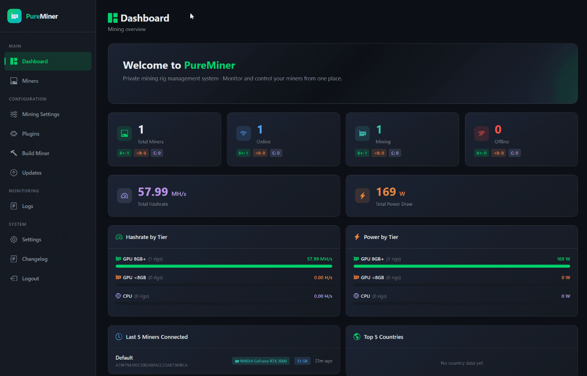Click the Dashboard grid icon in the sidebar

coord(14,61)
